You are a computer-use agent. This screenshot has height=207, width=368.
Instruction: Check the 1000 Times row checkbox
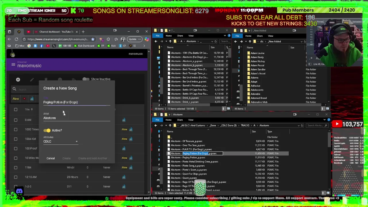tap(16, 129)
